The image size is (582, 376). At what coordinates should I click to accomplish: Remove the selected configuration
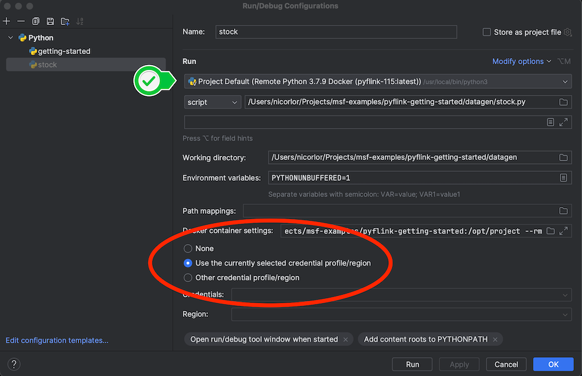tap(21, 21)
